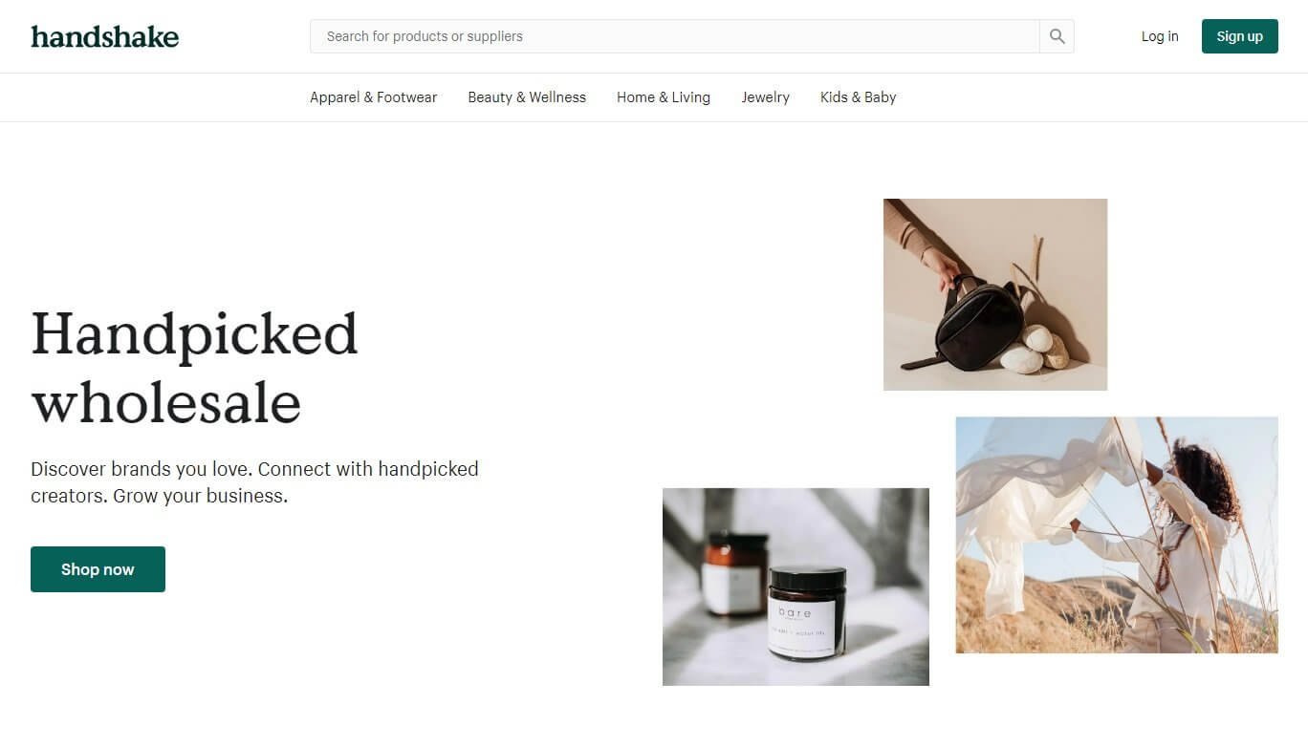Open the Kids & Baby category
The width and height of the screenshot is (1308, 747).
[x=858, y=97]
